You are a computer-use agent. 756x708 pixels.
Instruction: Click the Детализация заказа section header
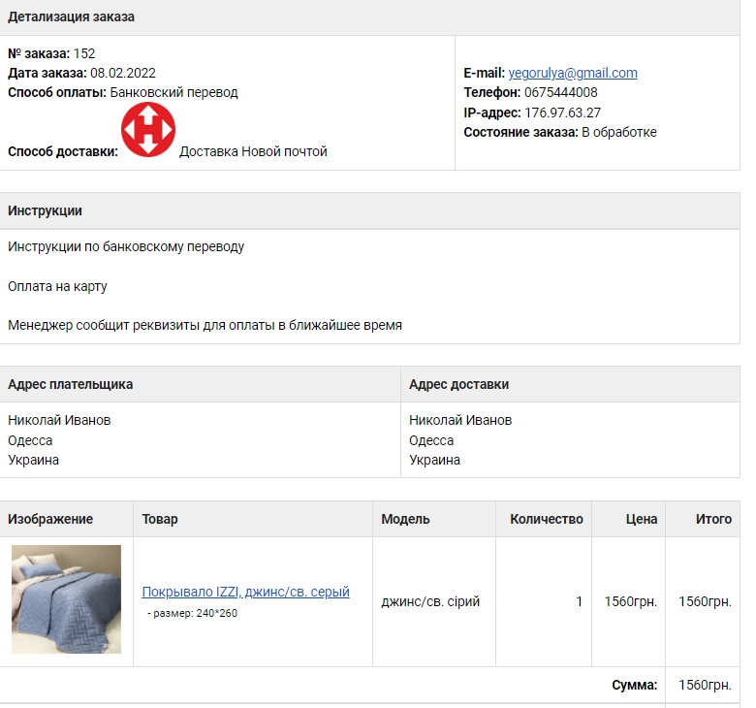72,17
